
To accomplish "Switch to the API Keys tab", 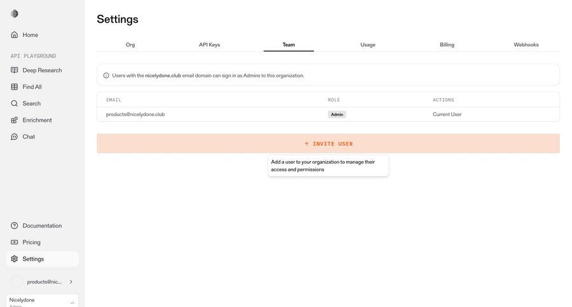I will coord(209,45).
